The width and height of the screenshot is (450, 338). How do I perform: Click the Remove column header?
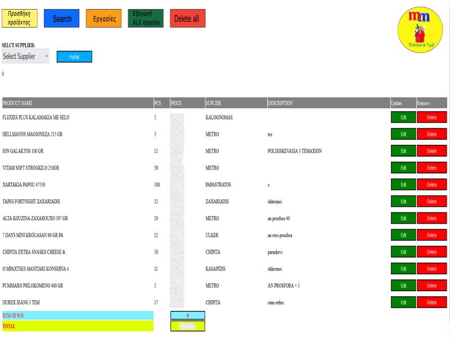coord(431,103)
